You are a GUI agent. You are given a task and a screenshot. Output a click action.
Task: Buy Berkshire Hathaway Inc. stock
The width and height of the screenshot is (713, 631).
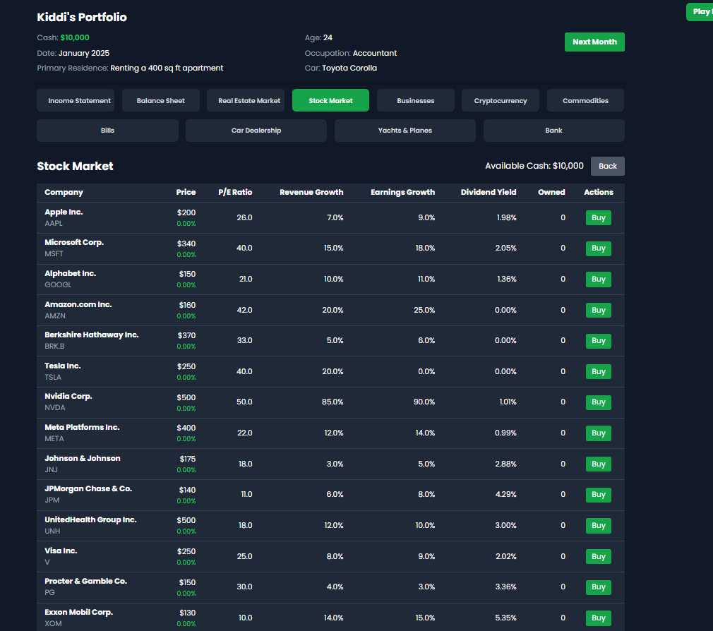pos(599,340)
